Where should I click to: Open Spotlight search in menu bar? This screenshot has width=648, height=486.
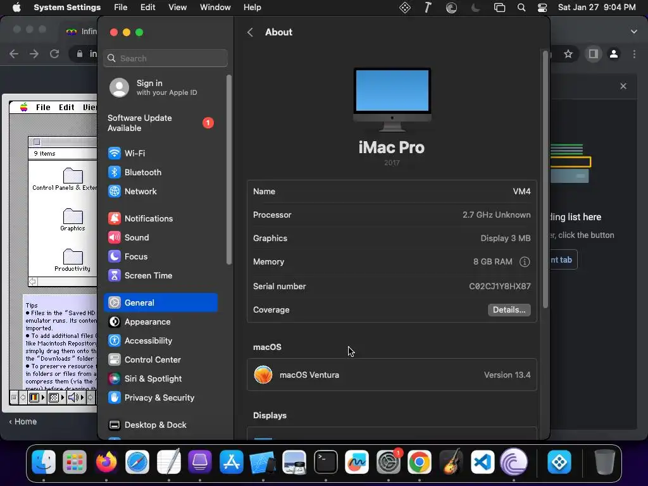(521, 8)
